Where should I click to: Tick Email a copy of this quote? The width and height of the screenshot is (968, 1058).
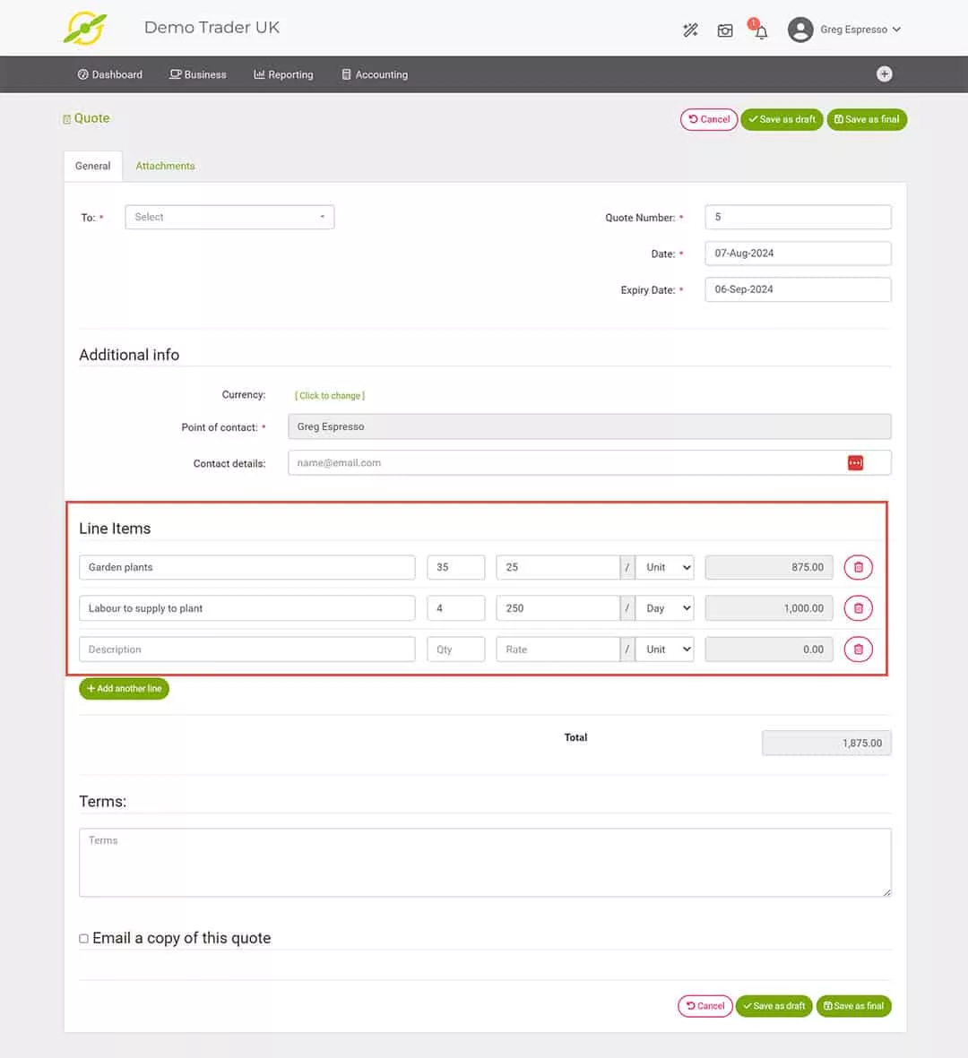[83, 939]
